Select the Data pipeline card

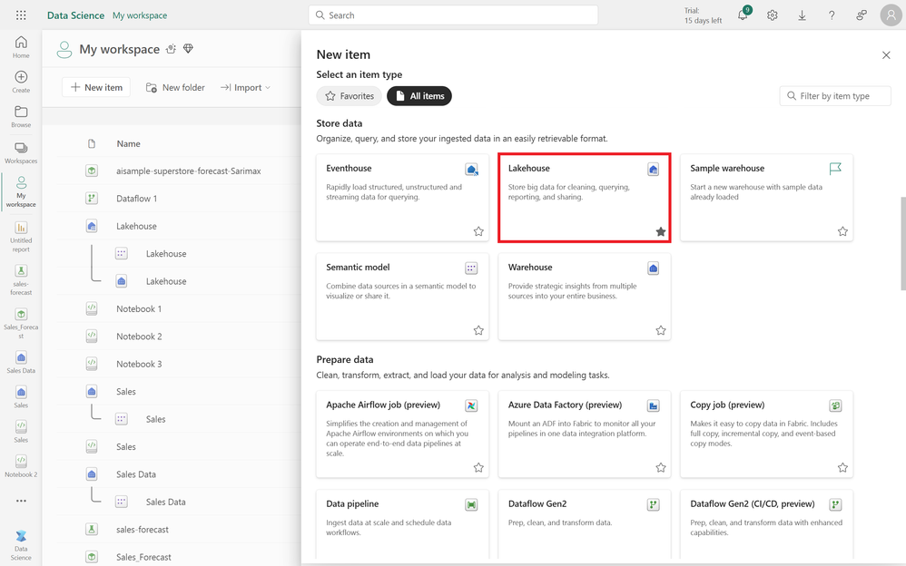(402, 525)
